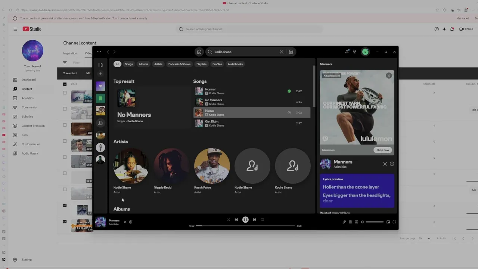Enter Spotify full screen mode
Image resolution: width=478 pixels, height=269 pixels.
[x=394, y=222]
